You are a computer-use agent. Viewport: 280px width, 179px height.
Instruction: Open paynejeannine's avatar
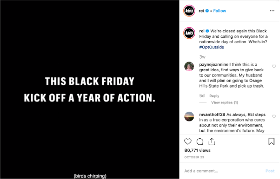coord(189,66)
